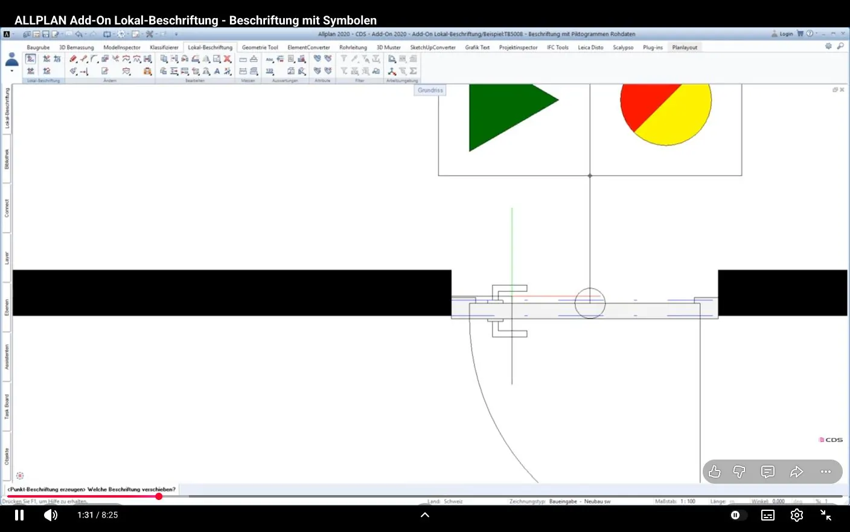Click the share arrow icon on video
The height and width of the screenshot is (532, 850).
click(797, 472)
